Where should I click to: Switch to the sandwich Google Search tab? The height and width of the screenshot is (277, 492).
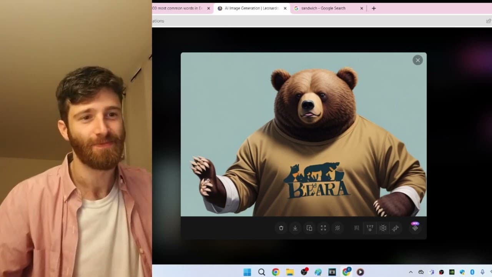[323, 8]
